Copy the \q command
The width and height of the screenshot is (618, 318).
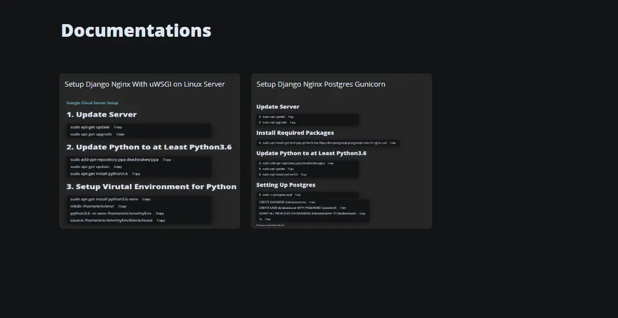click(268, 219)
